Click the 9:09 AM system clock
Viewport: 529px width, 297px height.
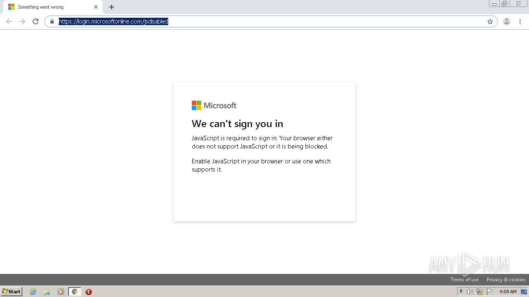point(508,292)
